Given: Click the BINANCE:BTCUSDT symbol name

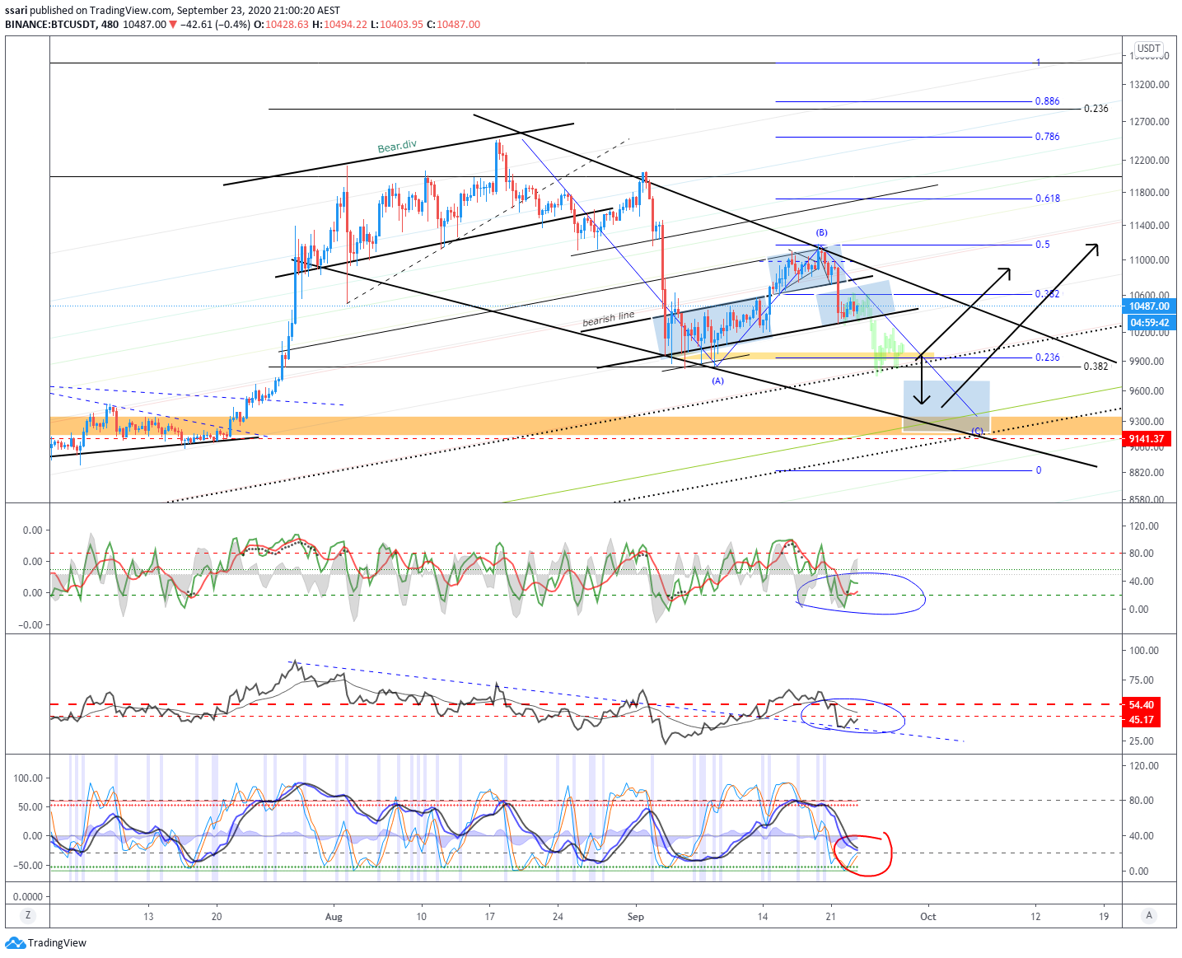Looking at the screenshot, I should tap(50, 25).
